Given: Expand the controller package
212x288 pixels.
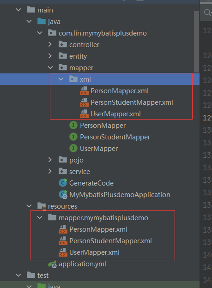Looking at the screenshot, I should (x=50, y=44).
